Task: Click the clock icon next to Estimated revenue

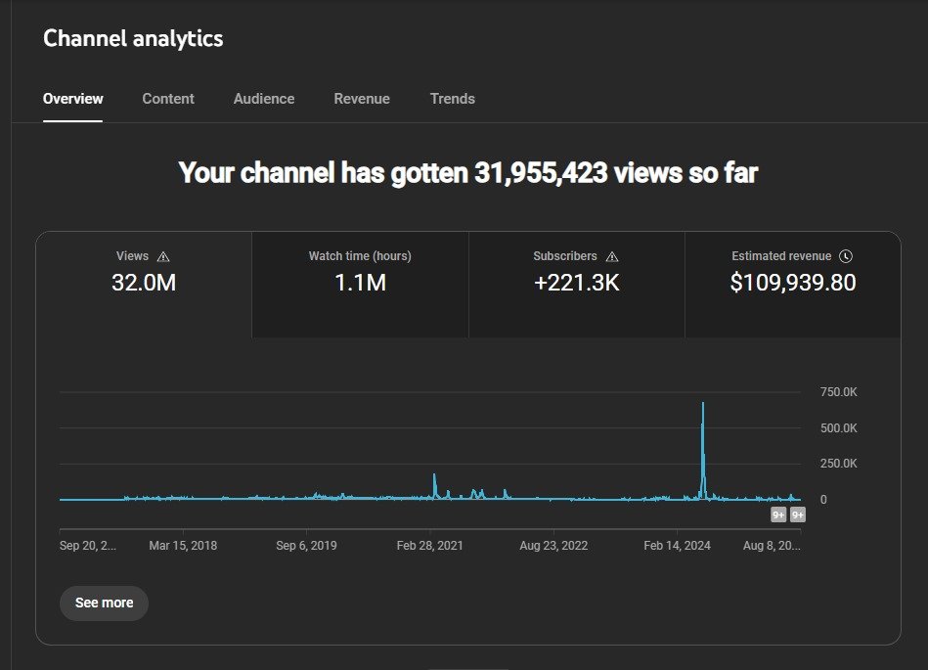Action: click(846, 256)
